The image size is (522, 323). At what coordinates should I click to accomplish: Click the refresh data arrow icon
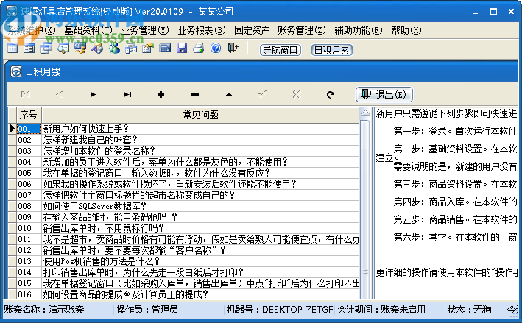(331, 95)
